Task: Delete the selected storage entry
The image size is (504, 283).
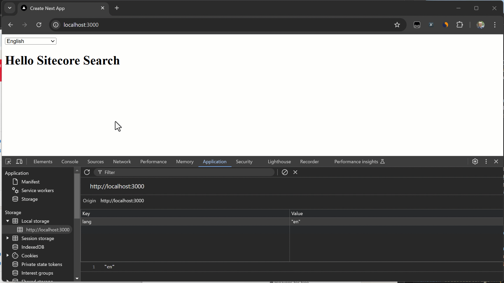Action: click(x=295, y=172)
